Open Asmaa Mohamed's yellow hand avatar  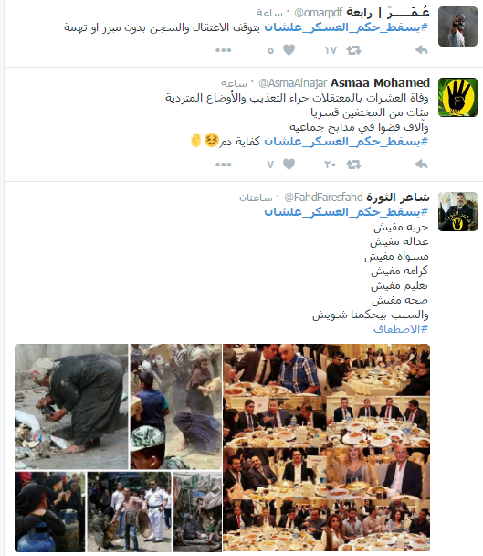[457, 98]
